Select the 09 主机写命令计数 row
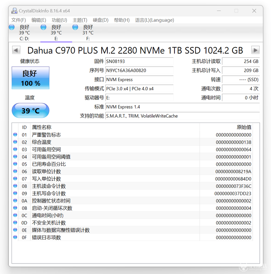The height and width of the screenshot is (274, 271). [x=132, y=194]
